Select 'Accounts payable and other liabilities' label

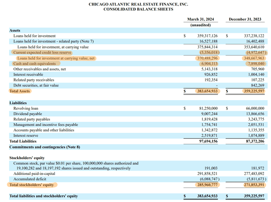pyautogui.click(x=44, y=130)
